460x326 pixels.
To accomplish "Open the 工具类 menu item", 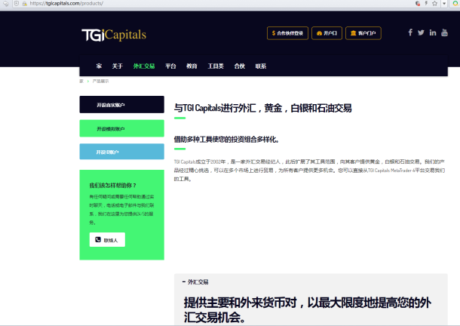I will 216,66.
